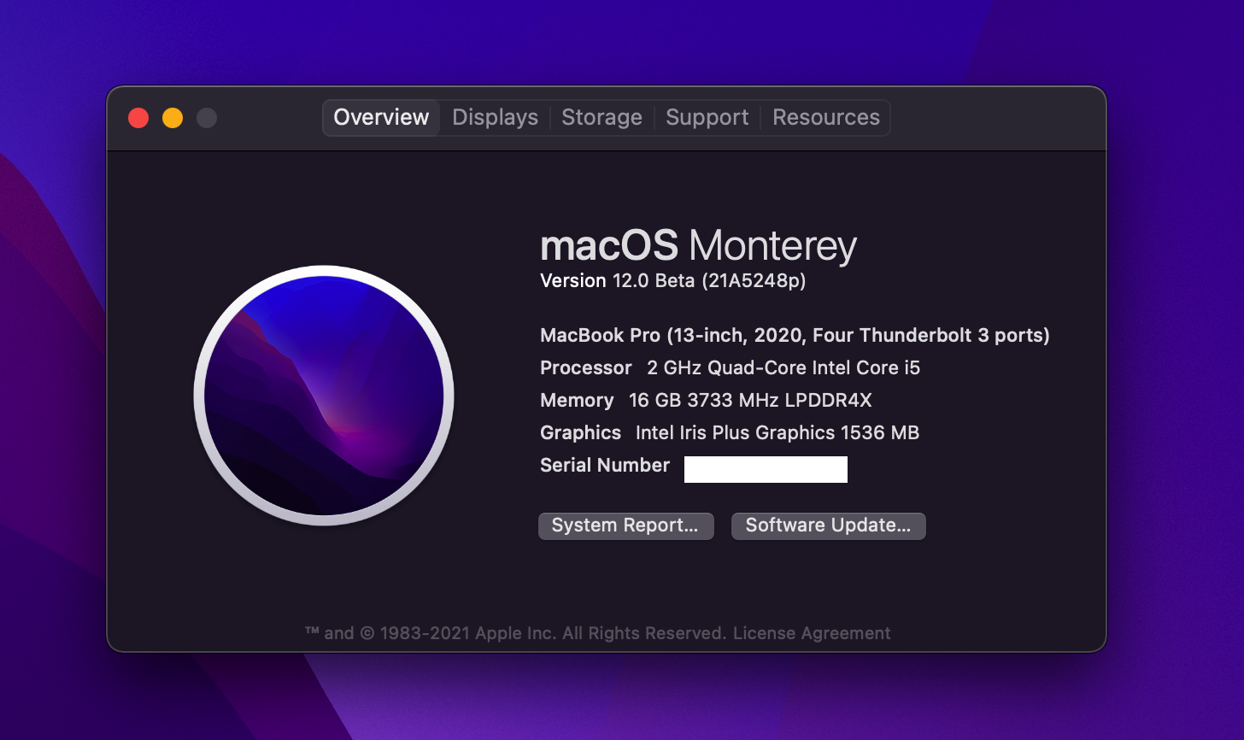Open the System Report button
This screenshot has height=740, width=1244.
tap(625, 526)
